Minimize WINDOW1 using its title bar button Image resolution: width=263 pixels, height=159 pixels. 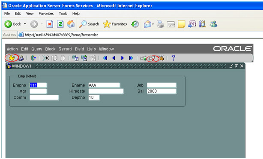pos(231,66)
